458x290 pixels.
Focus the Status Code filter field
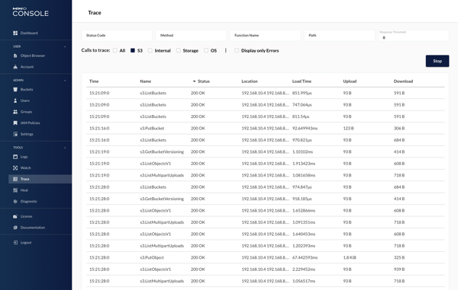[117, 35]
